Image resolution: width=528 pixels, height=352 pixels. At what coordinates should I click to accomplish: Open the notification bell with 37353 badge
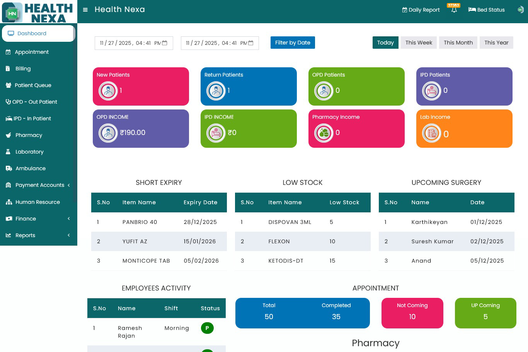coord(454,10)
